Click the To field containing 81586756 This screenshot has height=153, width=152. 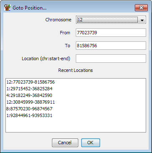(x=111, y=46)
